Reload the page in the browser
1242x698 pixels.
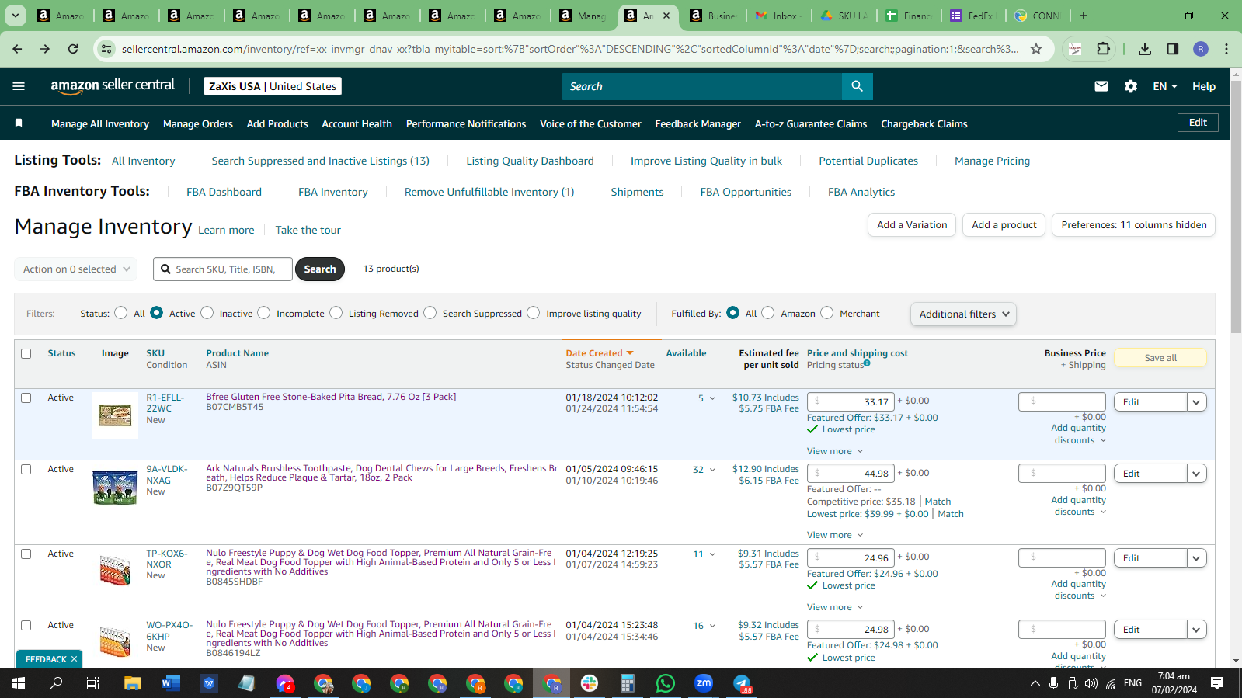pos(73,49)
